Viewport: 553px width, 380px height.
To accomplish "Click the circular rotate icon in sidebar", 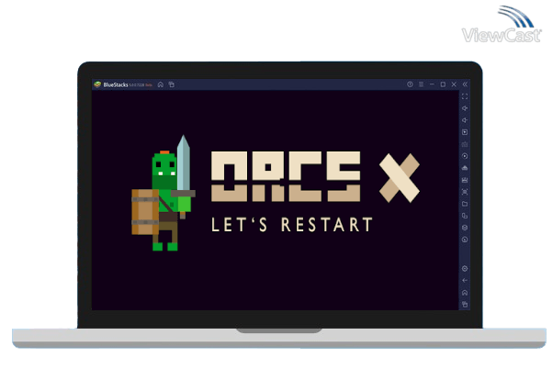I will 465,240.
